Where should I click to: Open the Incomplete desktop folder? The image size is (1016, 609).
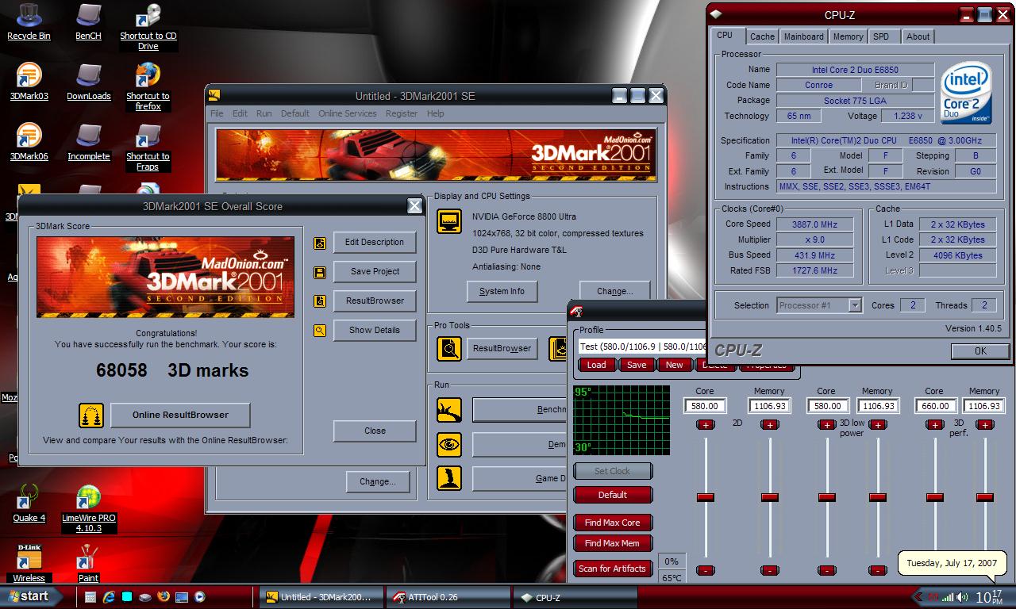pos(88,142)
